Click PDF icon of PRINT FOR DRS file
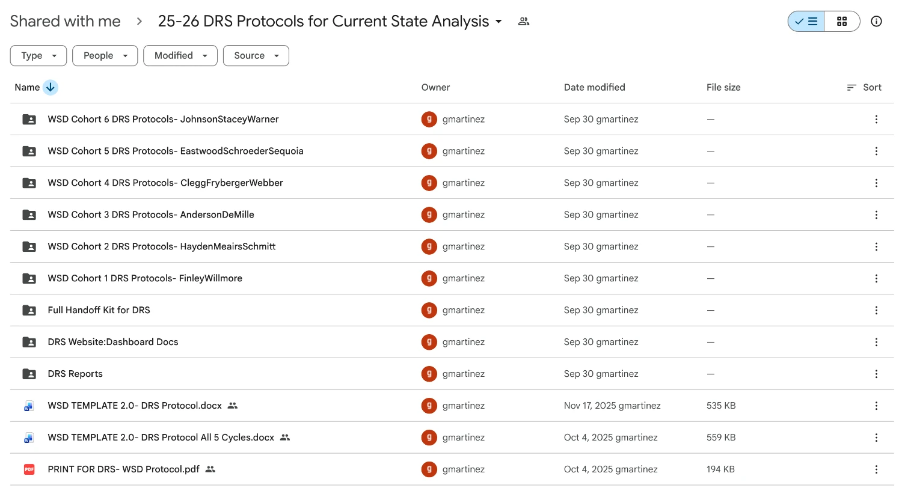 pos(29,469)
